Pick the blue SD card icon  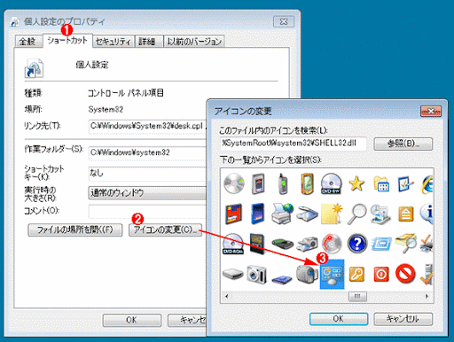click(257, 214)
